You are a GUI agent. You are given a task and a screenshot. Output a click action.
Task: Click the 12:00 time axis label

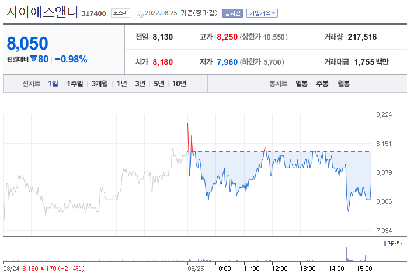279,269
